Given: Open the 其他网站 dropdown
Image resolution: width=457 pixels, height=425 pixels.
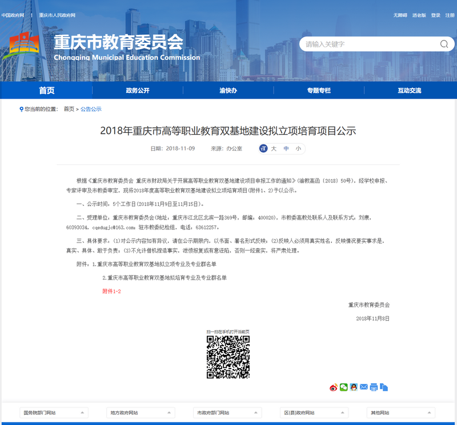Looking at the screenshot, I should click(x=401, y=412).
